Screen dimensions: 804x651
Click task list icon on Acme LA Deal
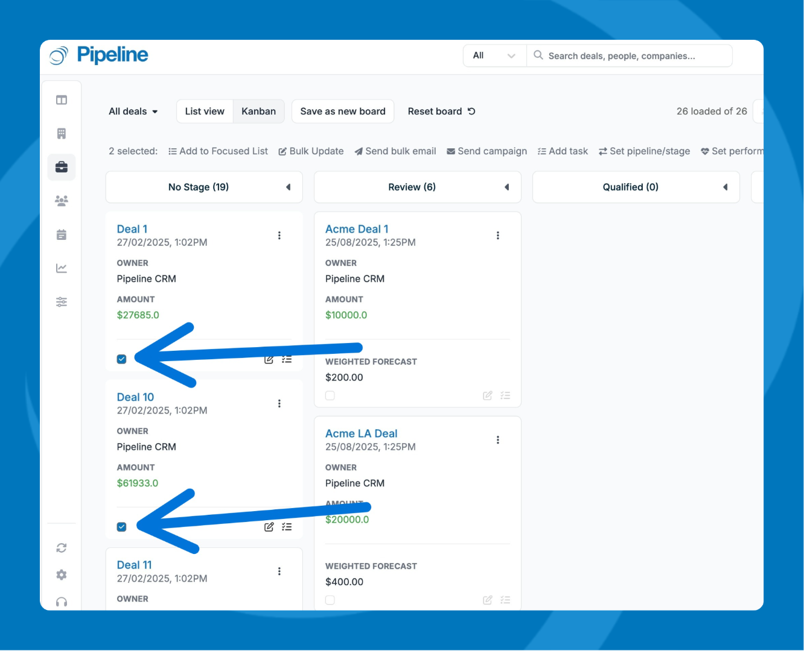click(x=505, y=600)
